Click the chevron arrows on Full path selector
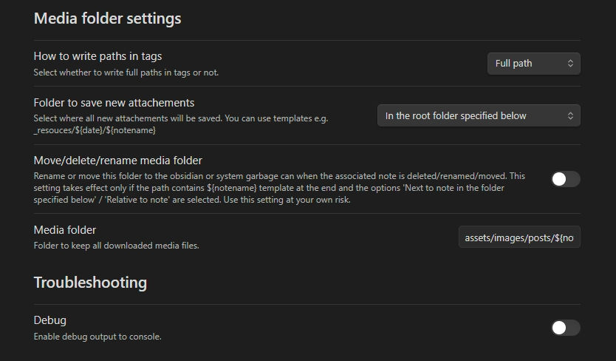The width and height of the screenshot is (616, 361). 570,64
